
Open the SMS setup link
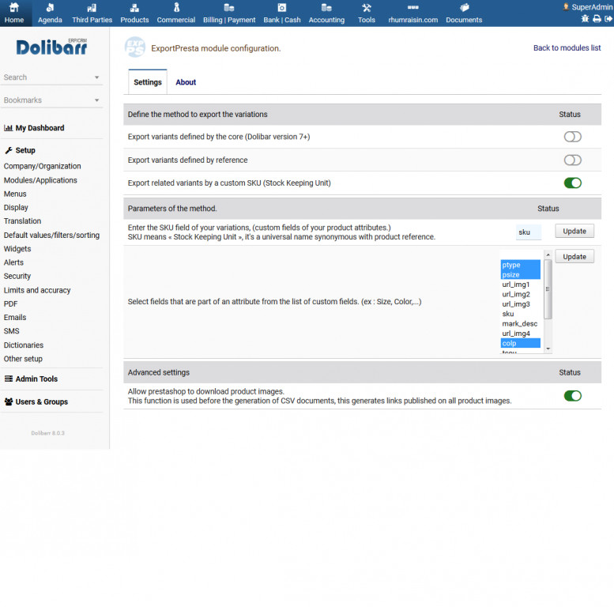coord(11,331)
